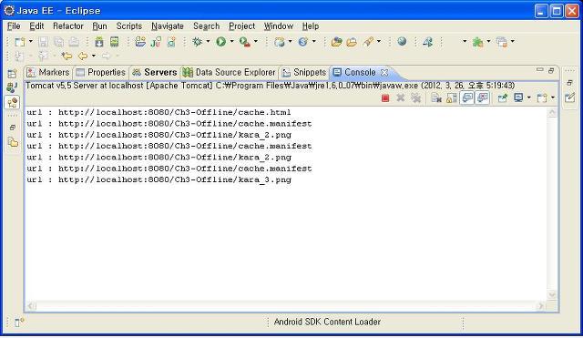Expand the Debug dropdown arrow
The image size is (583, 338).
[208, 41]
